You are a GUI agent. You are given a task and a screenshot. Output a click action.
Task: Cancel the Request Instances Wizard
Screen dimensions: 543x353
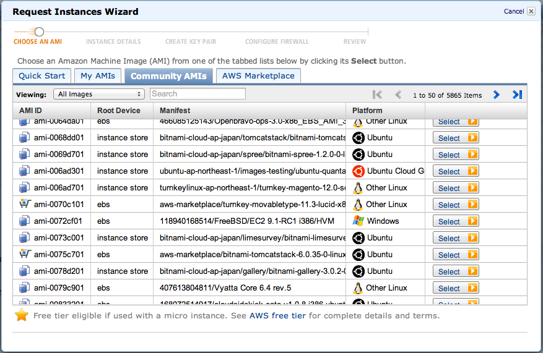(x=514, y=11)
